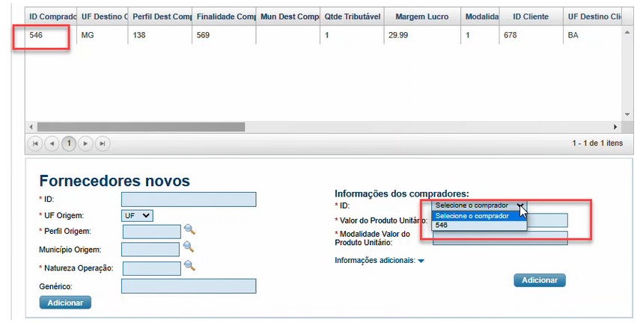The image size is (643, 325).
Task: Click the horizontal scrollbar thumb of the grid
Action: coord(141,127)
